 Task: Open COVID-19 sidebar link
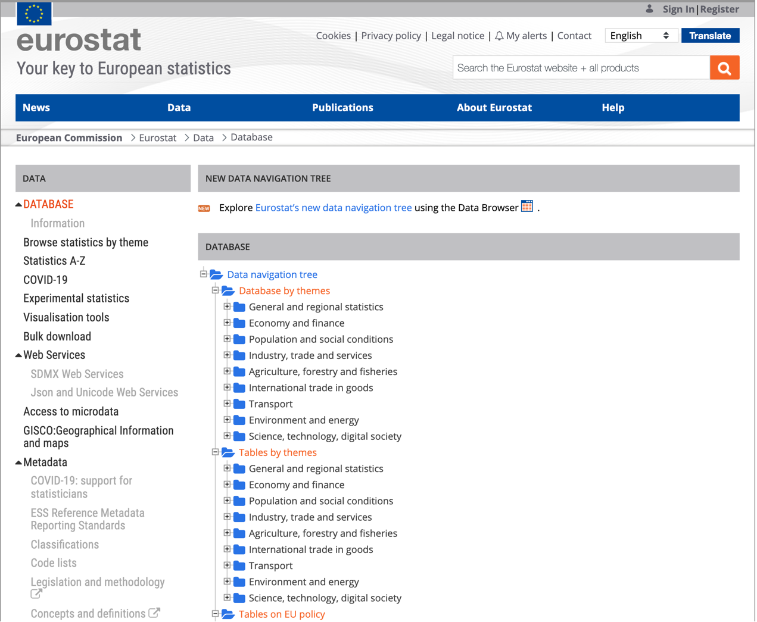click(x=45, y=280)
